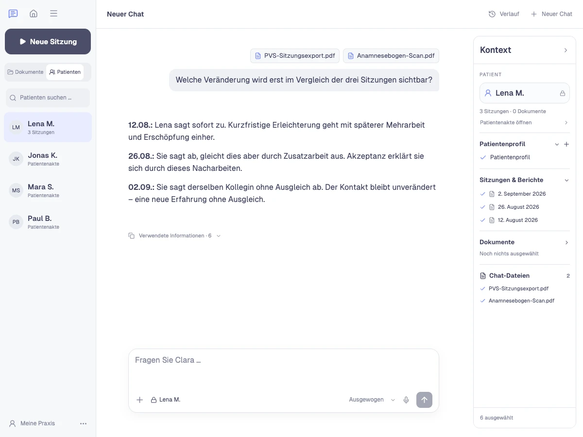Focus the Patienten suchen field
Image resolution: width=583 pixels, height=437 pixels.
pos(48,98)
